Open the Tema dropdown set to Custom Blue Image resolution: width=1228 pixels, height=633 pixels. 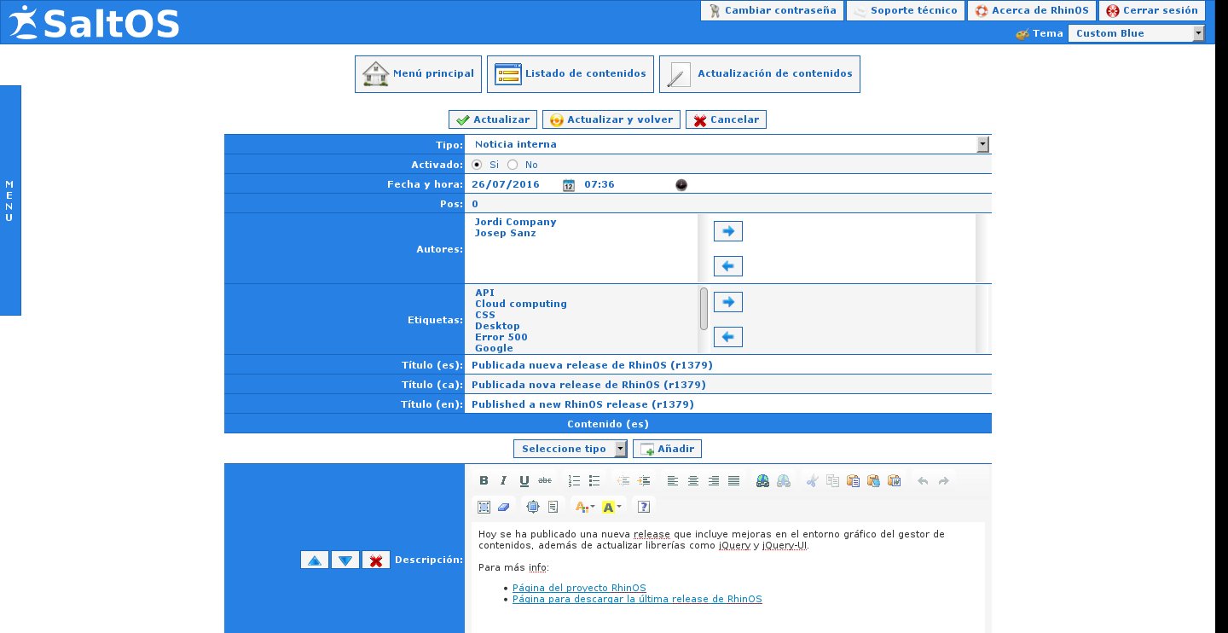click(1136, 33)
